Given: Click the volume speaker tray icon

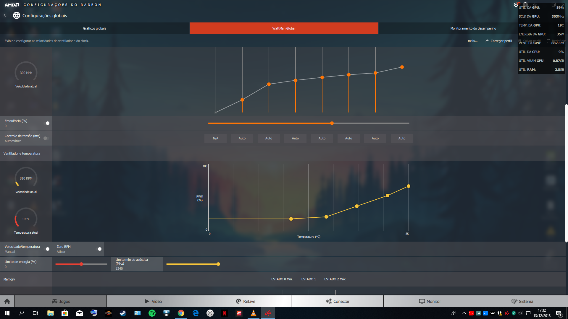Looking at the screenshot, I should [521, 313].
